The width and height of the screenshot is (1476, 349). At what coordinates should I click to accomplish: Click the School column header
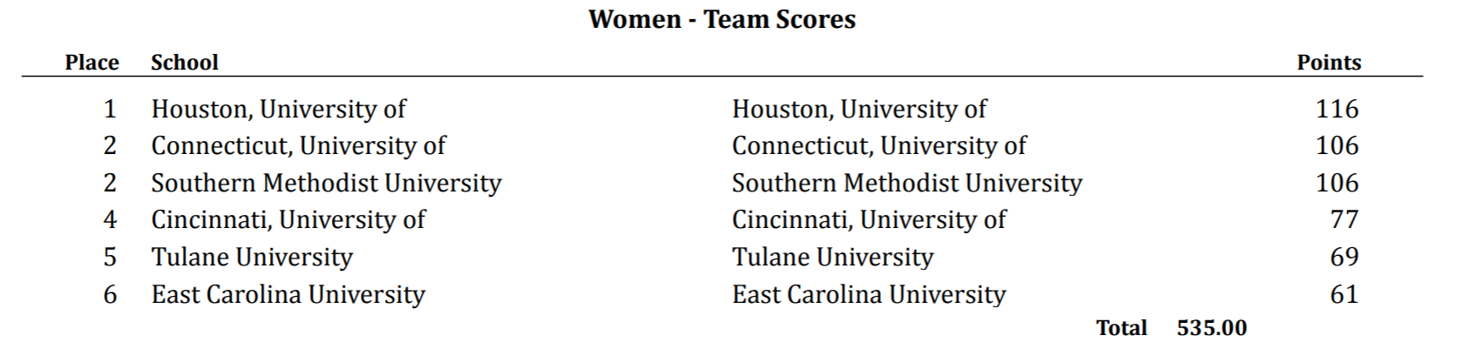[x=185, y=63]
